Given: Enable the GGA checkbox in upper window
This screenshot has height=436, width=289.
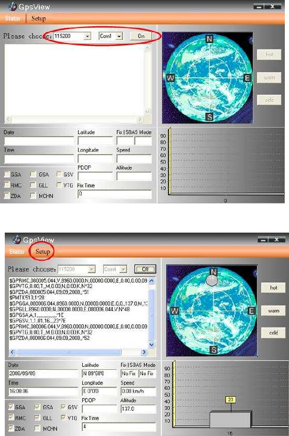Looking at the screenshot, I should (7, 174).
